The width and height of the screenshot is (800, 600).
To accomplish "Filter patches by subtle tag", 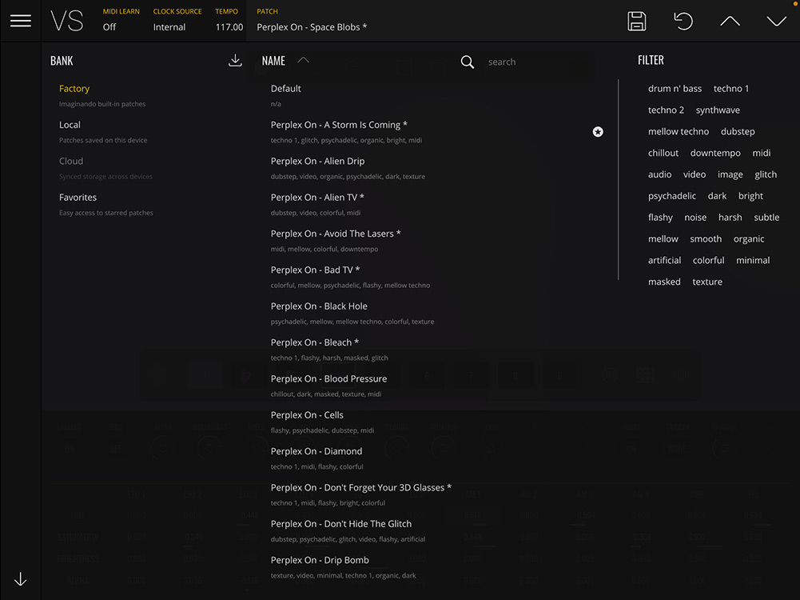I will (766, 217).
